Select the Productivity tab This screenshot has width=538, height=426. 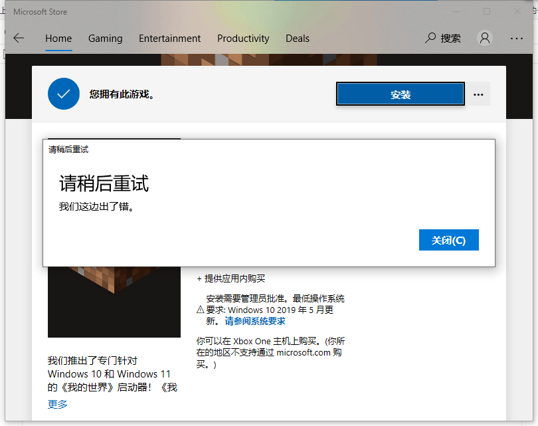tap(243, 39)
